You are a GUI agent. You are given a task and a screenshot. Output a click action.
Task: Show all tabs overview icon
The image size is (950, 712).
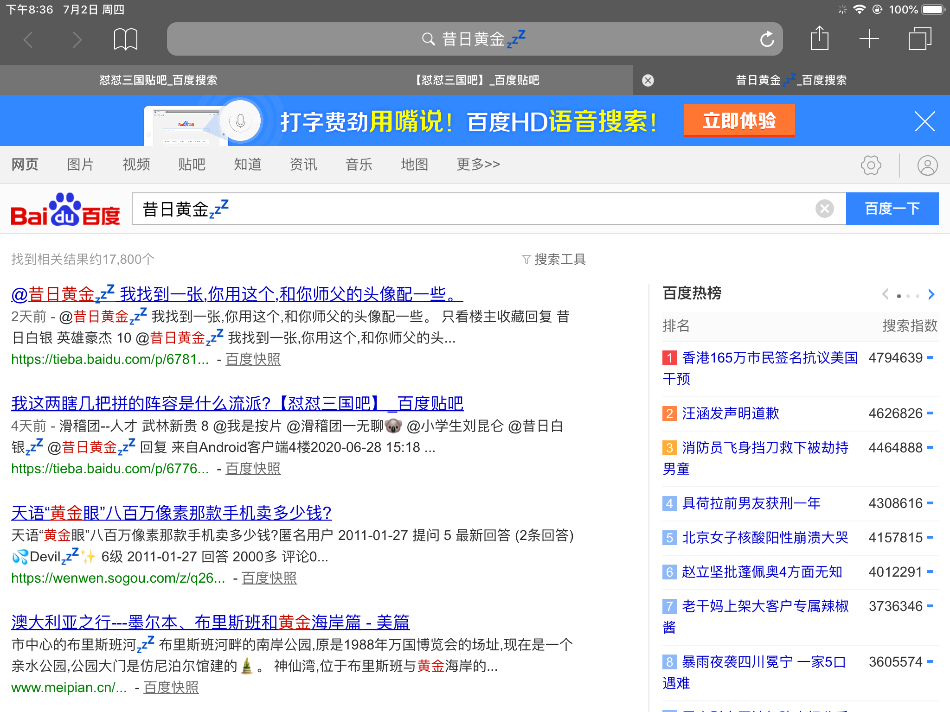coord(919,39)
